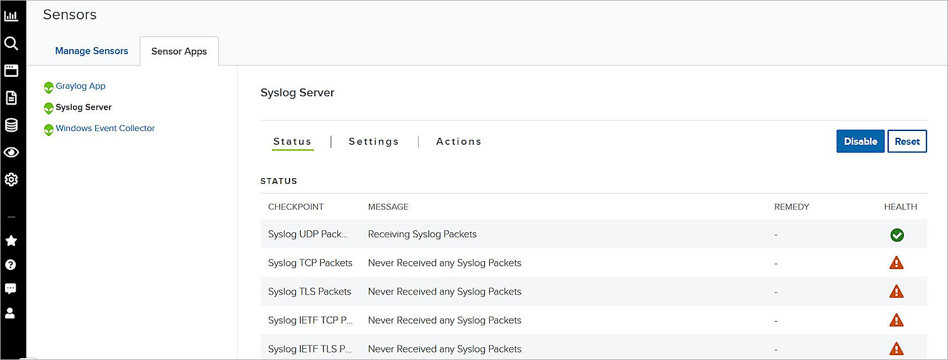Click the eye monitoring icon in sidebar
Viewport: 948px width, 360px height.
tap(11, 152)
